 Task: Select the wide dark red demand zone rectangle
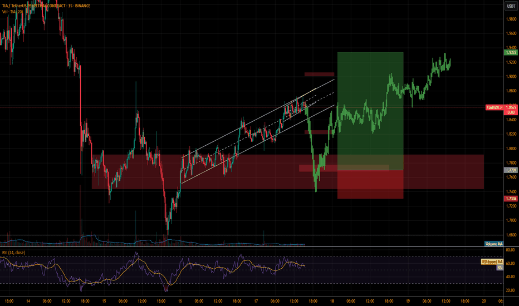point(288,172)
